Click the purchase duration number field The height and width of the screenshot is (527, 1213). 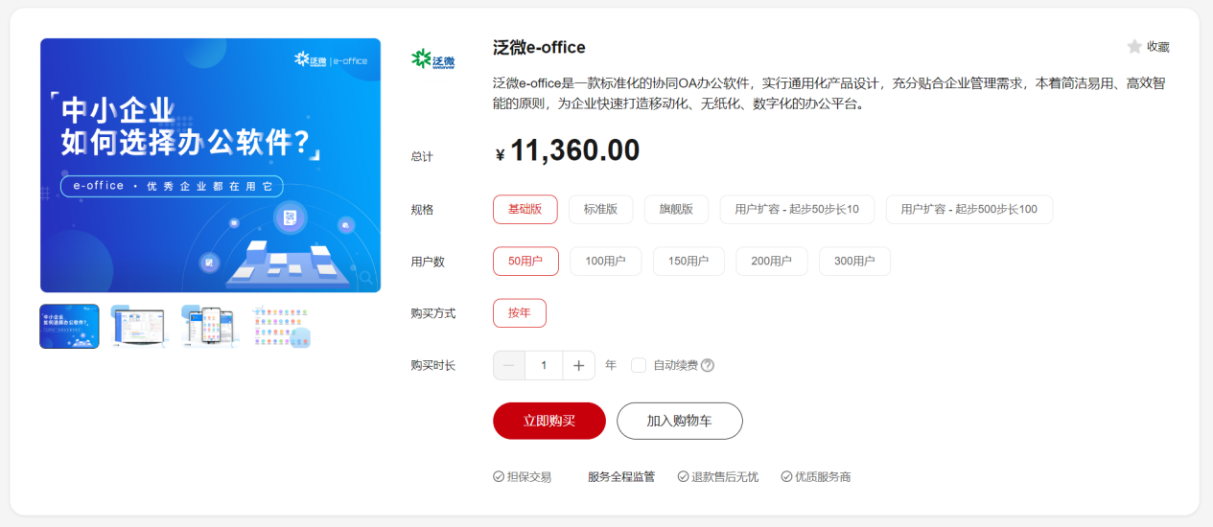pos(544,365)
